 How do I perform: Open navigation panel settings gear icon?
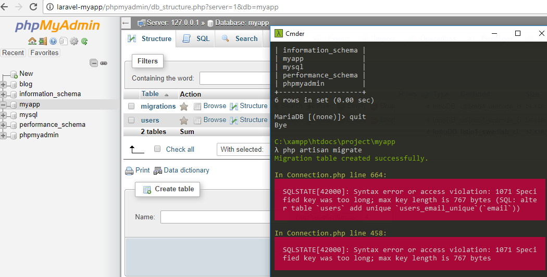(x=74, y=42)
